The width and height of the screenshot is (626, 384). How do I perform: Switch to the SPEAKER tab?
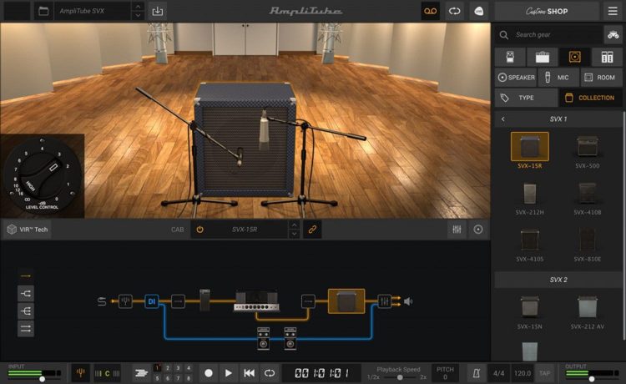click(x=516, y=78)
